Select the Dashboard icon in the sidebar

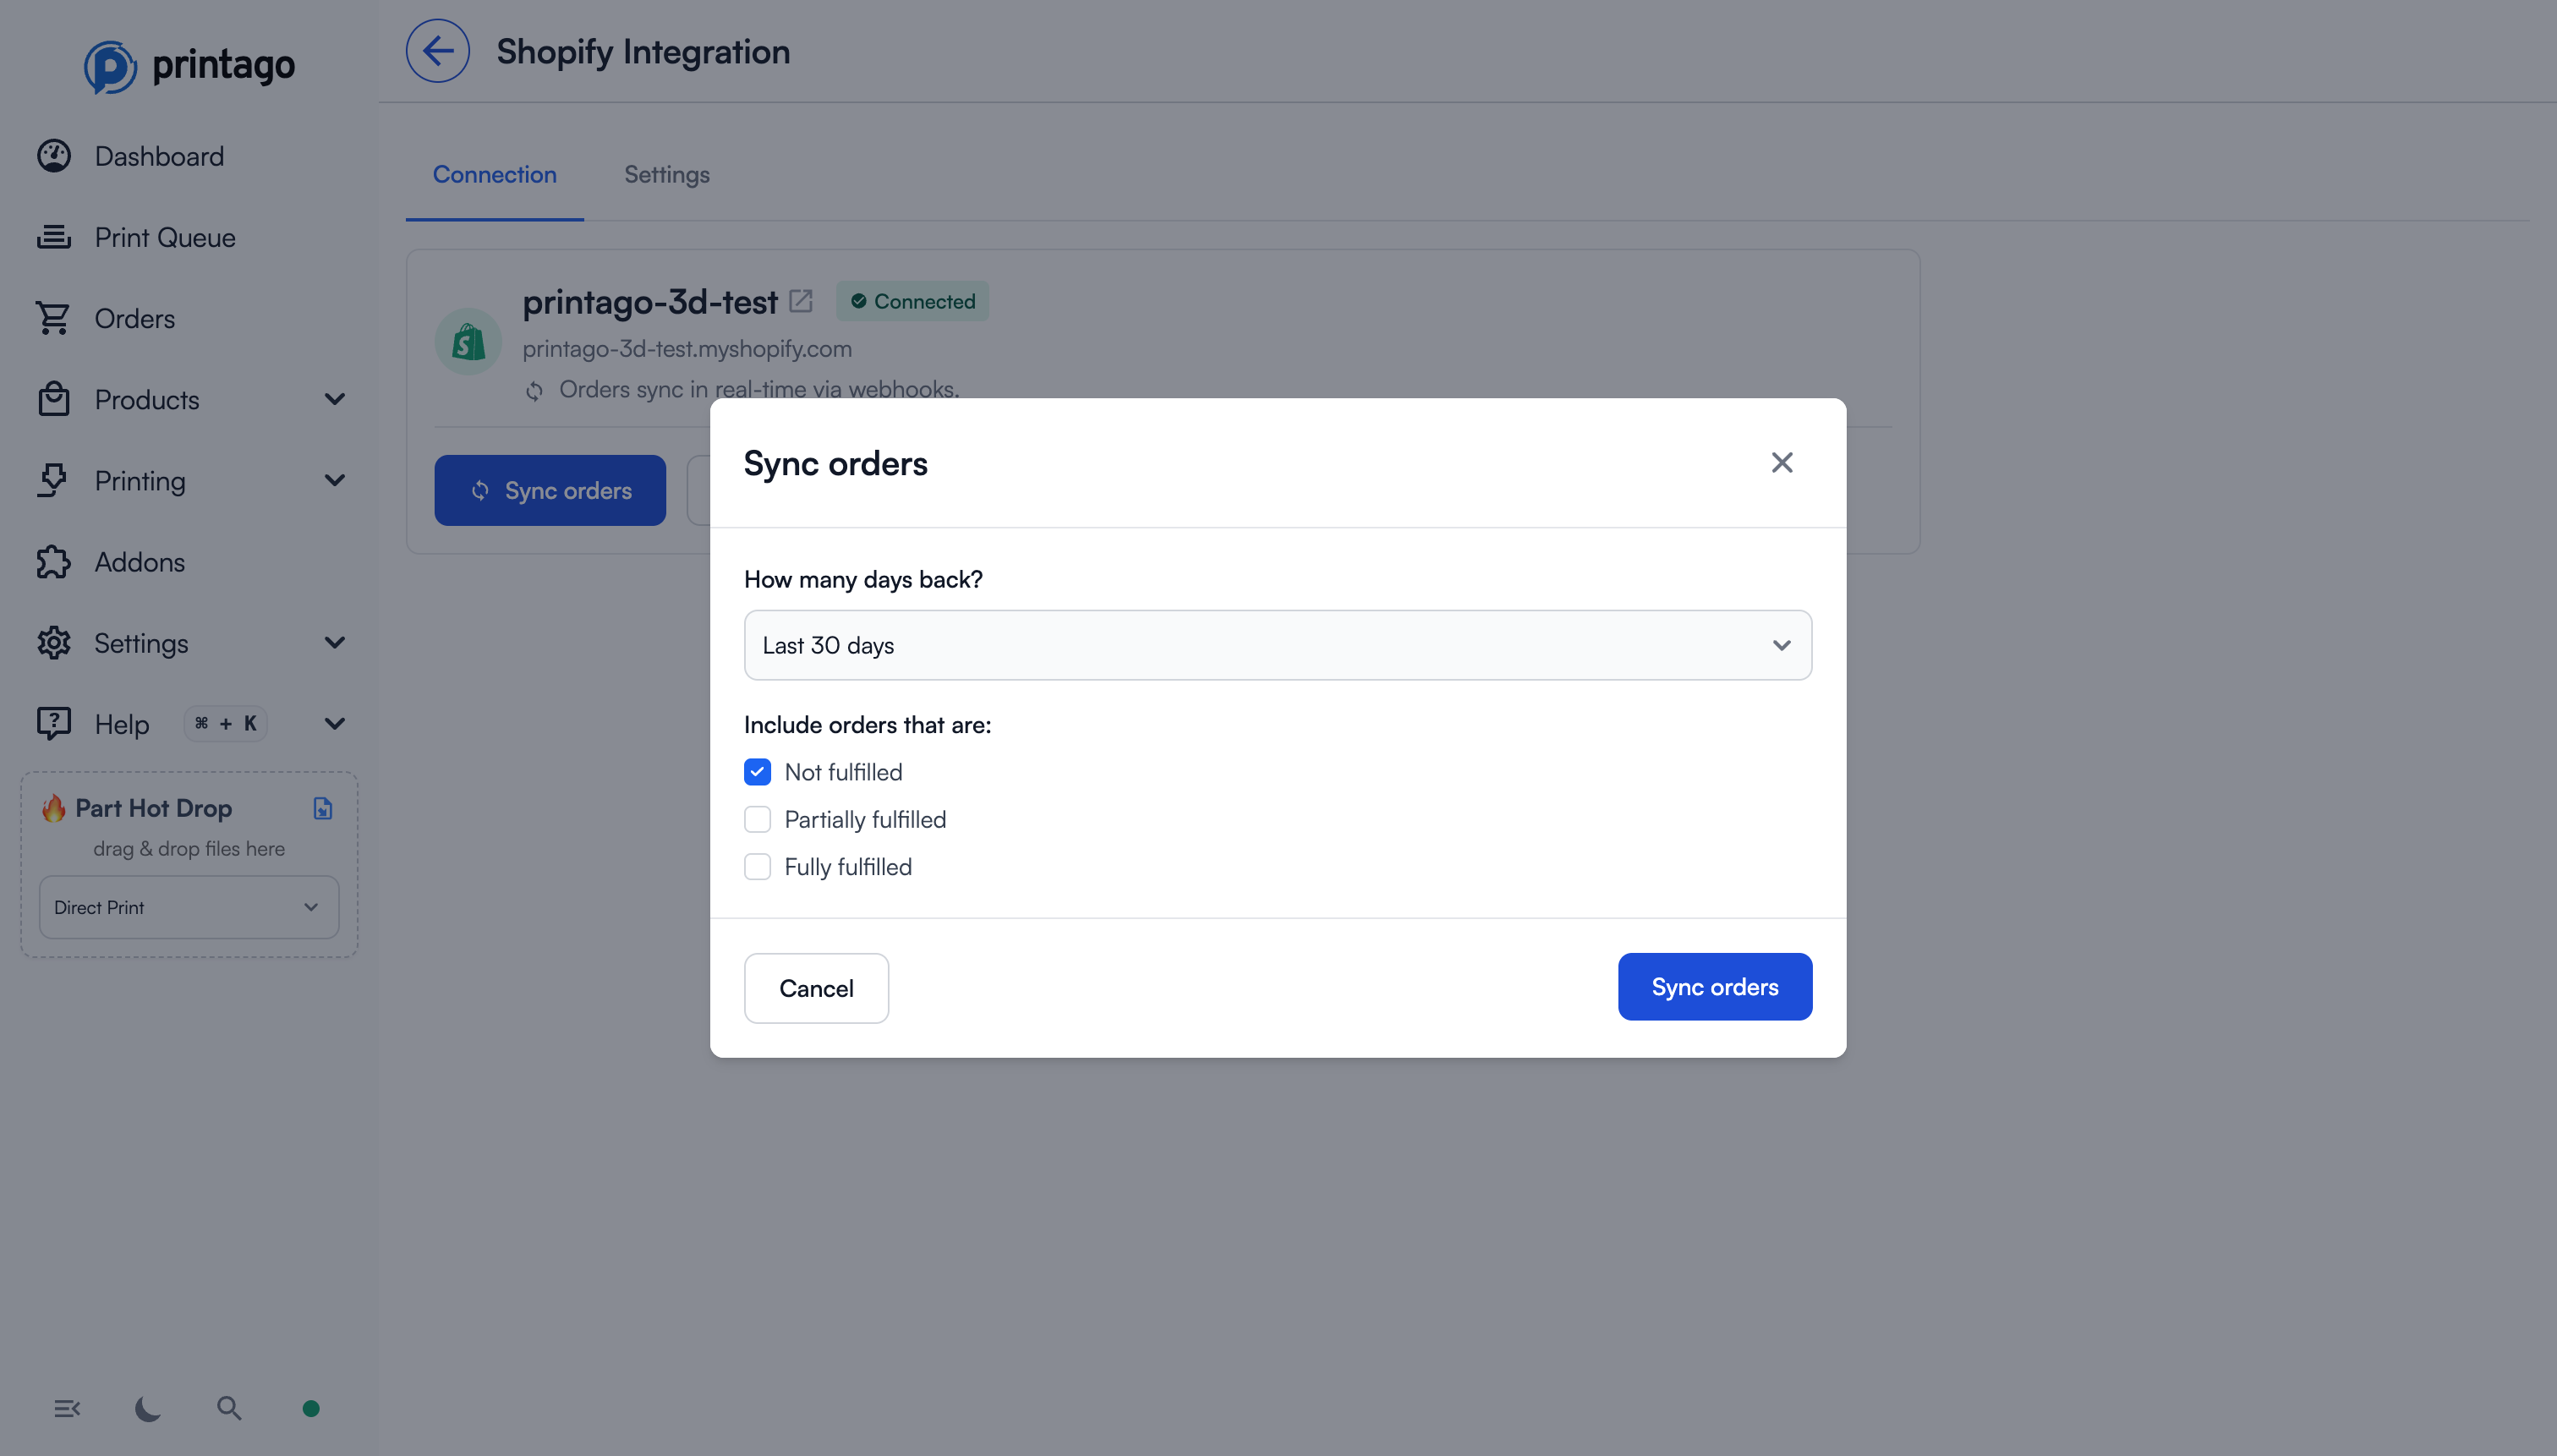(x=54, y=155)
